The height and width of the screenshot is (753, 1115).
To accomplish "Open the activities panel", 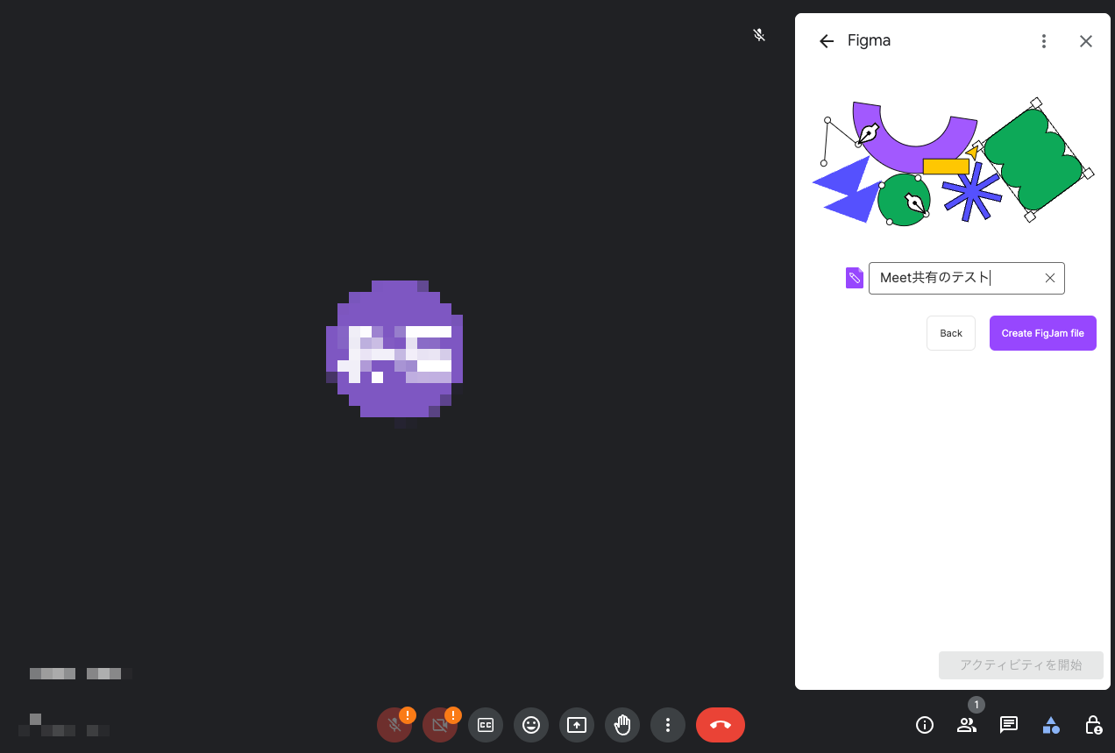I will tap(1050, 725).
